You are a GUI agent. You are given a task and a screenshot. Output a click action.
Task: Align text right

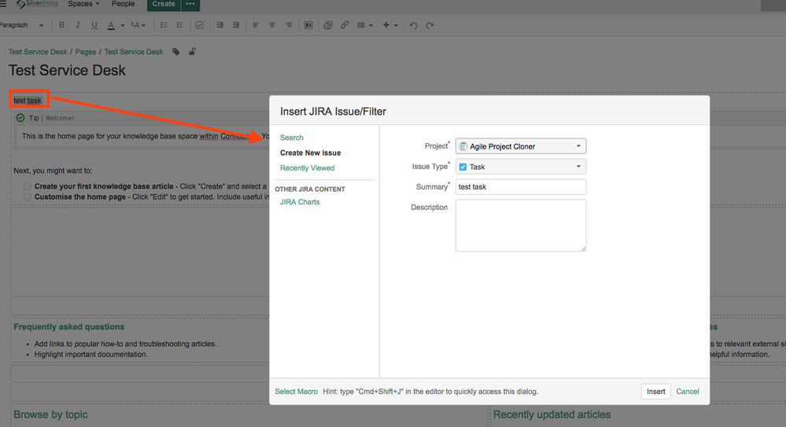click(289, 25)
